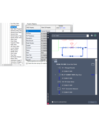Click concentric reducer symbol for 4"x3"
99x127 pixels.
(59, 89)
